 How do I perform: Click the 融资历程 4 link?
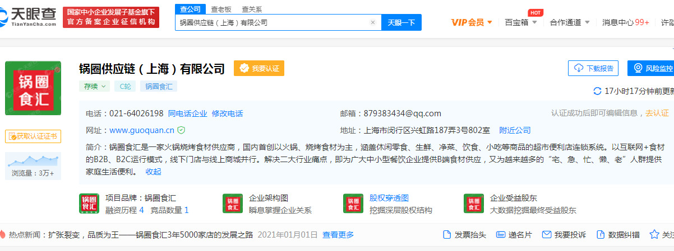[x=124, y=210]
